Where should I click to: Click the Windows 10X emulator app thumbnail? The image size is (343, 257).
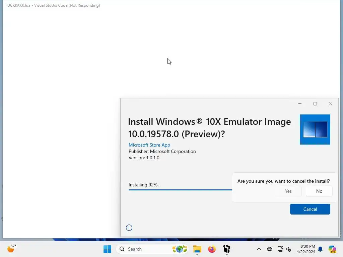315,130
